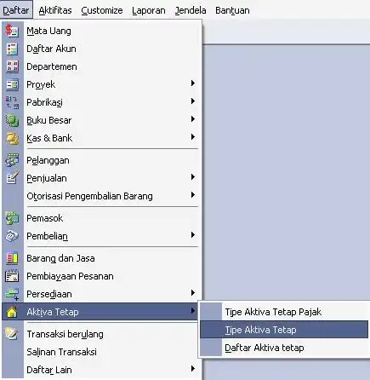Click the Departemen icon
The image size is (370, 380).
coord(12,66)
